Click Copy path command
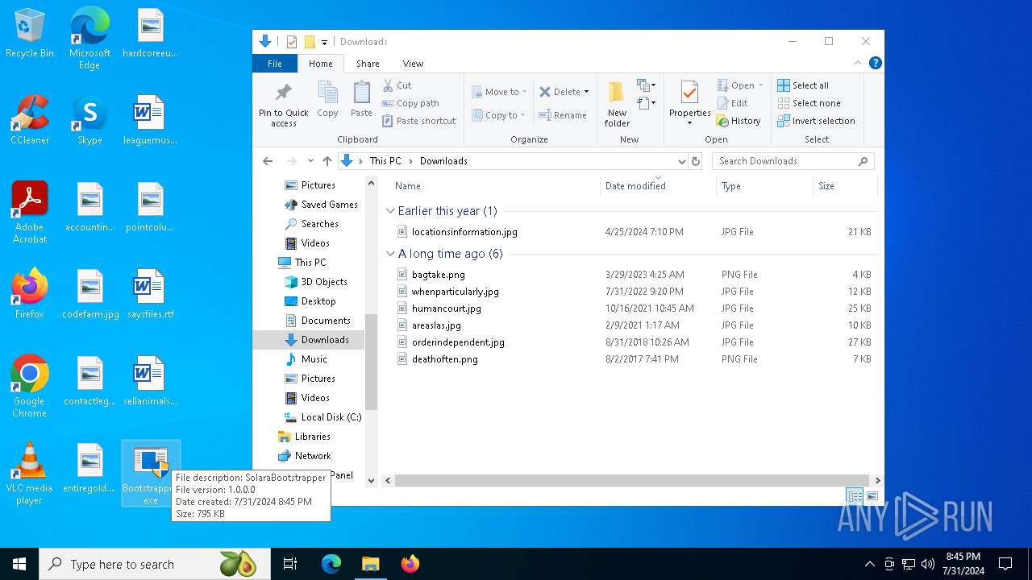The width and height of the screenshot is (1032, 580). click(410, 103)
